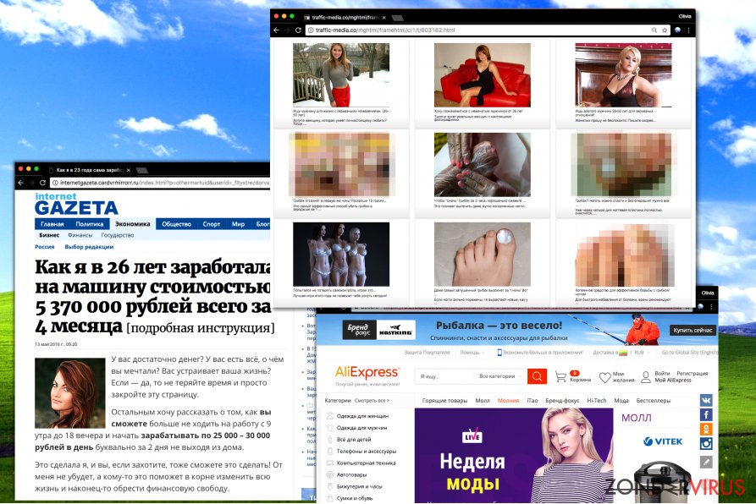
Task: Click the Odnoklassniki social icon on AliExpress
Action: pyautogui.click(x=706, y=429)
